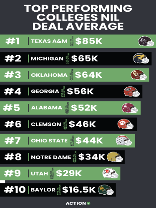The image size is (156, 208).
Task: Click the ACTION brand text
Action: (x=76, y=203)
